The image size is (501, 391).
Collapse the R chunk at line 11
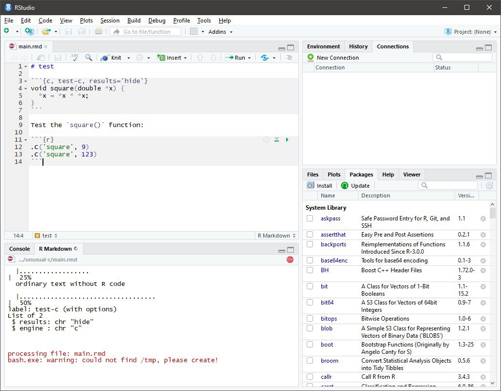[26, 140]
